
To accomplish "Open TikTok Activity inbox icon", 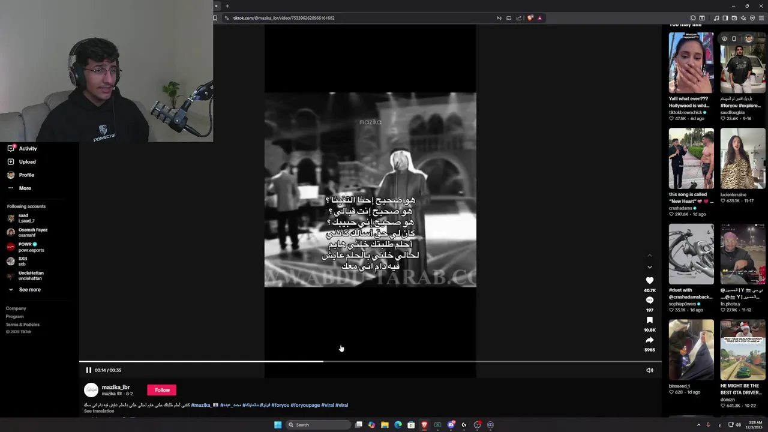I will point(11,148).
